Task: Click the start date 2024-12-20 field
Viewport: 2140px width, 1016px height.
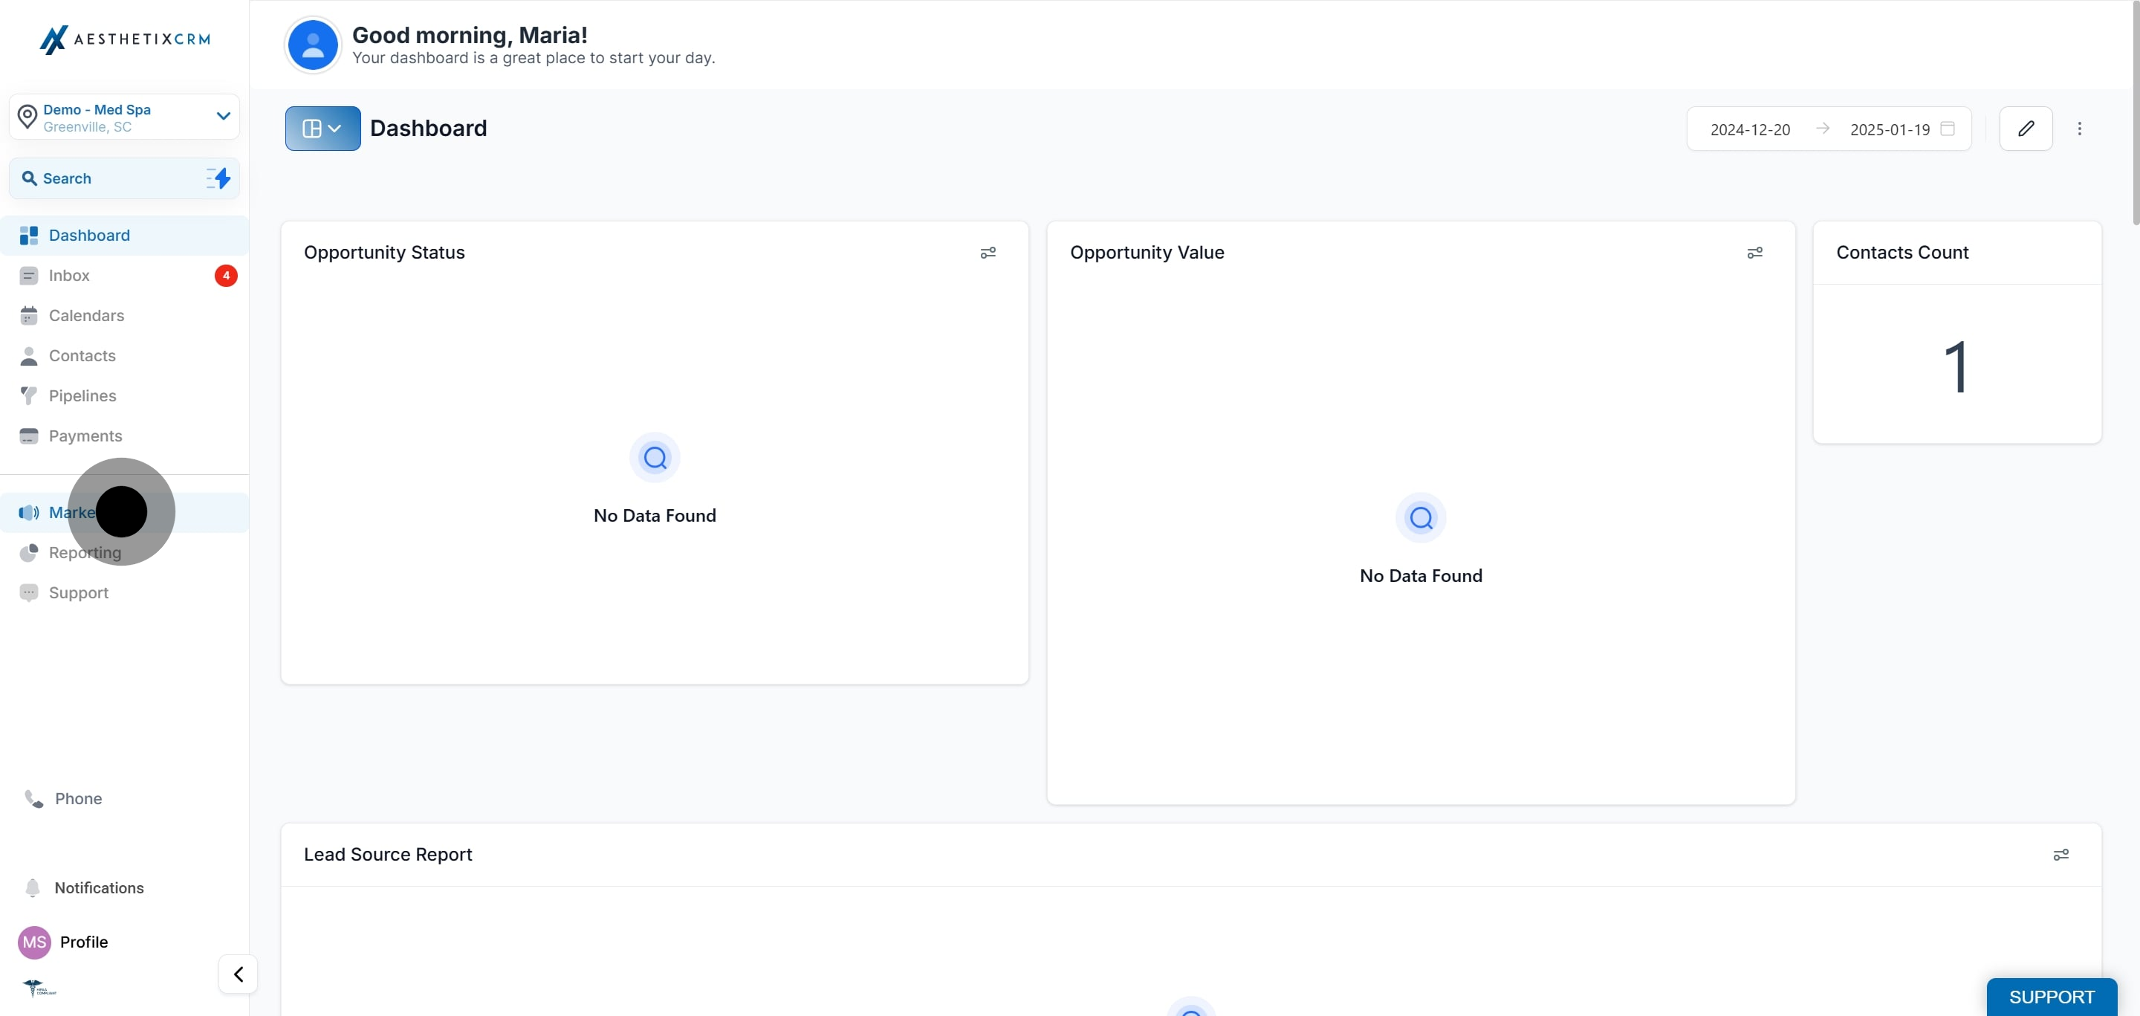Action: pos(1750,129)
